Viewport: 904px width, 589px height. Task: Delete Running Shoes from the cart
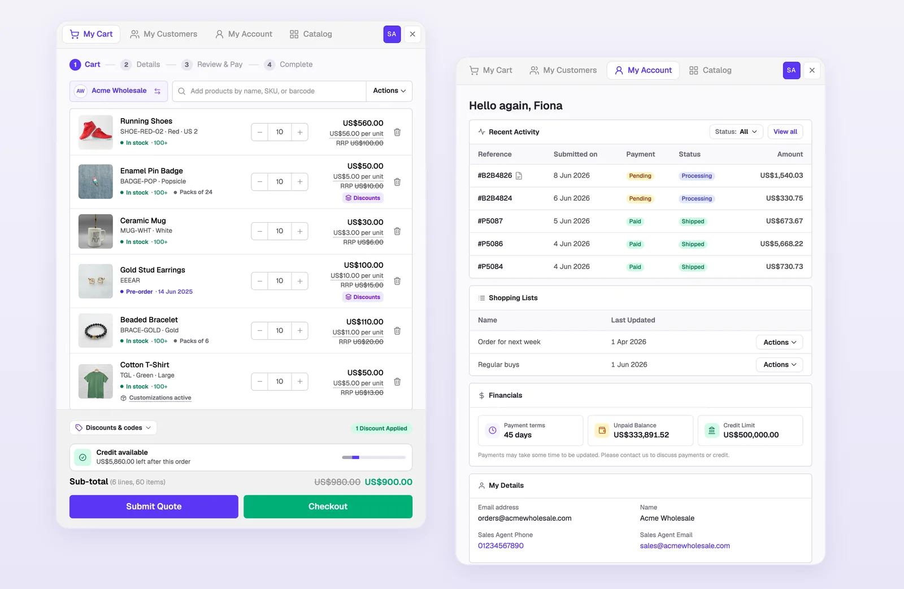pyautogui.click(x=397, y=132)
